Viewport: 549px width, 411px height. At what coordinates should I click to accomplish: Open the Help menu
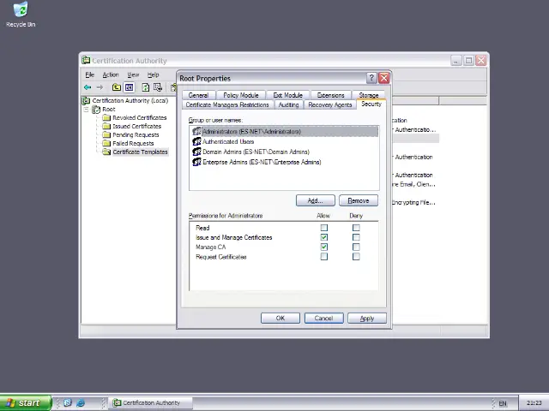pyautogui.click(x=153, y=74)
